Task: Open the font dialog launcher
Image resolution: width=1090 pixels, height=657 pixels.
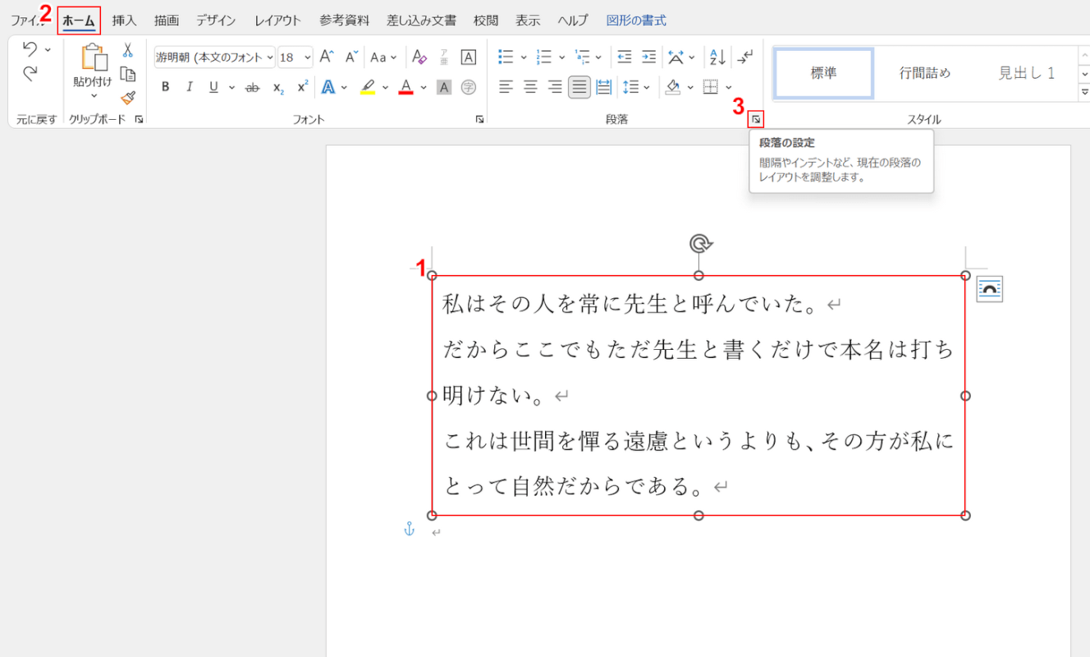Action: (x=479, y=120)
